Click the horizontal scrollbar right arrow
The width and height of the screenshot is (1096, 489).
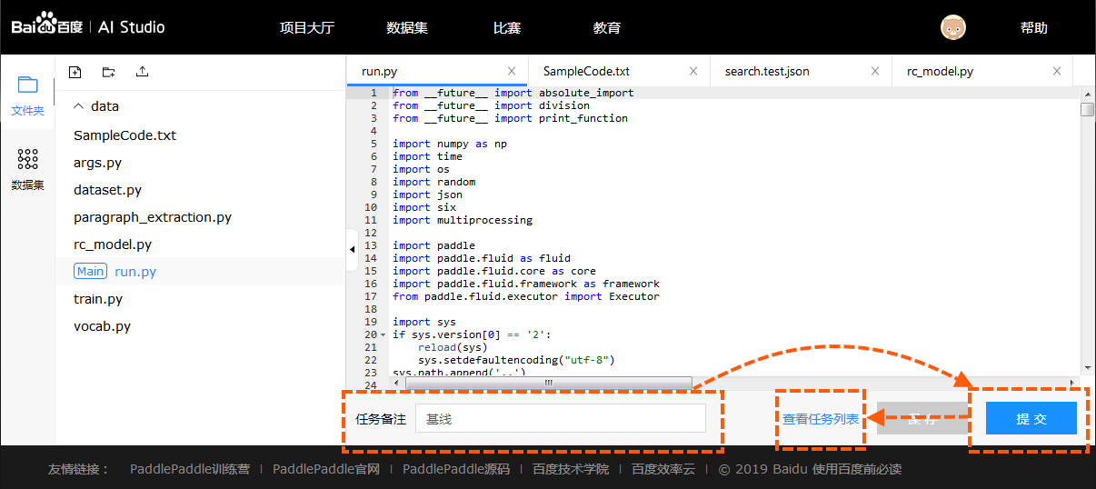point(1072,383)
